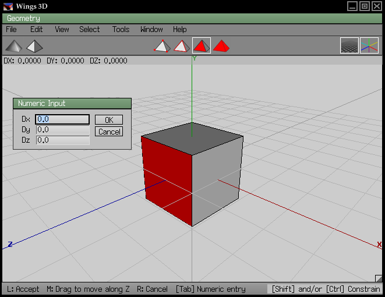The width and height of the screenshot is (385, 297).
Task: Focus the Dz input field
Action: [x=62, y=140]
